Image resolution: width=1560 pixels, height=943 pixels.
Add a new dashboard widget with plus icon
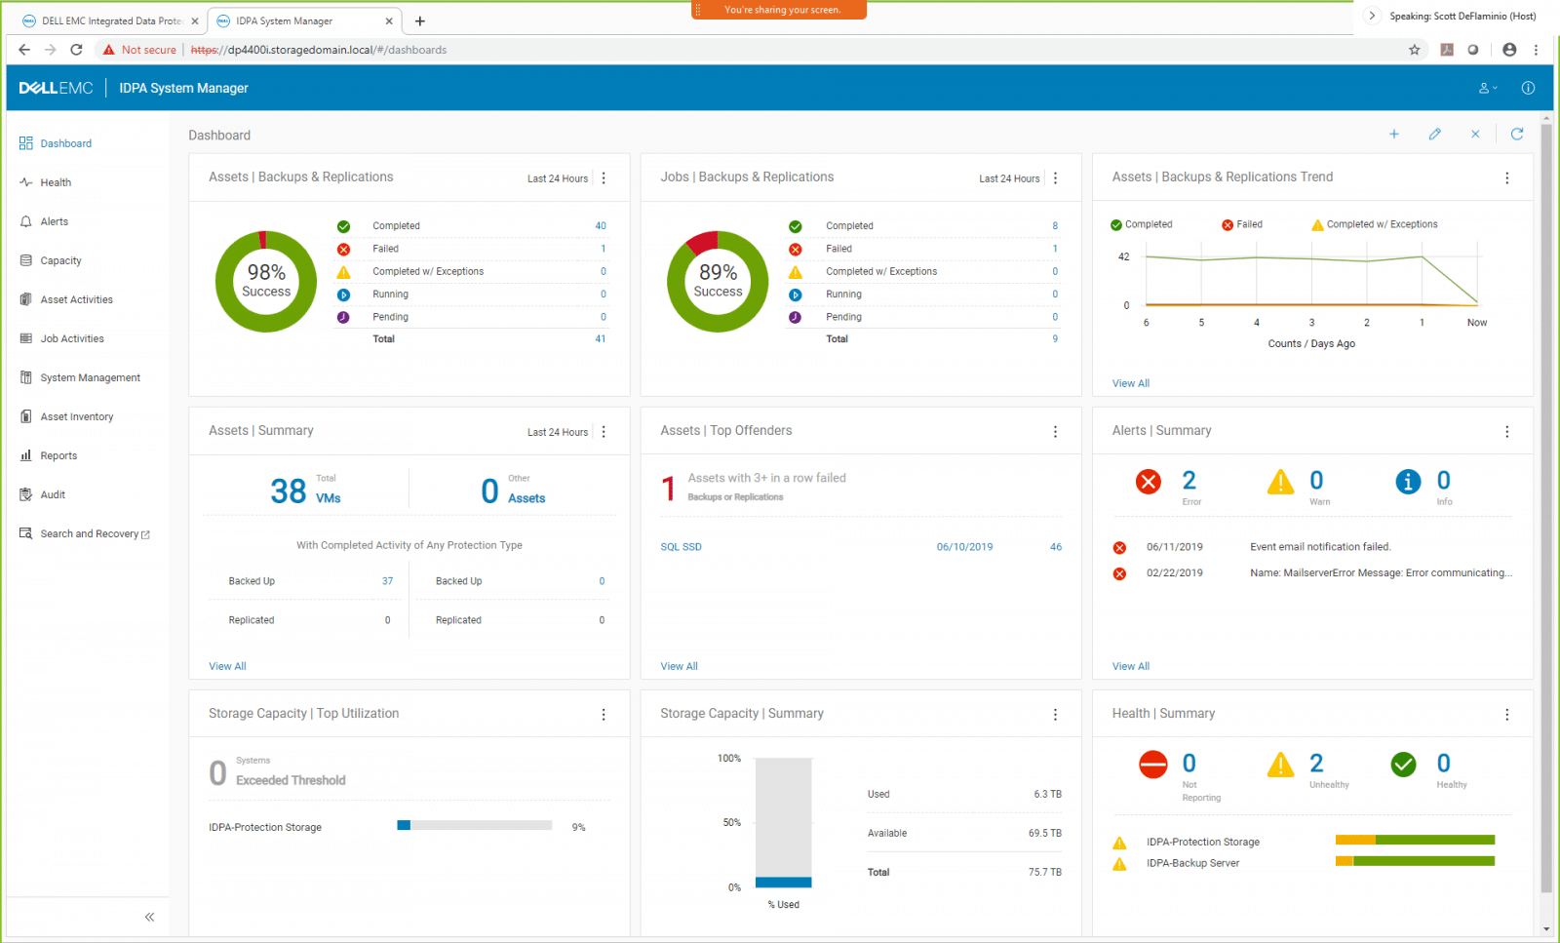(x=1394, y=135)
